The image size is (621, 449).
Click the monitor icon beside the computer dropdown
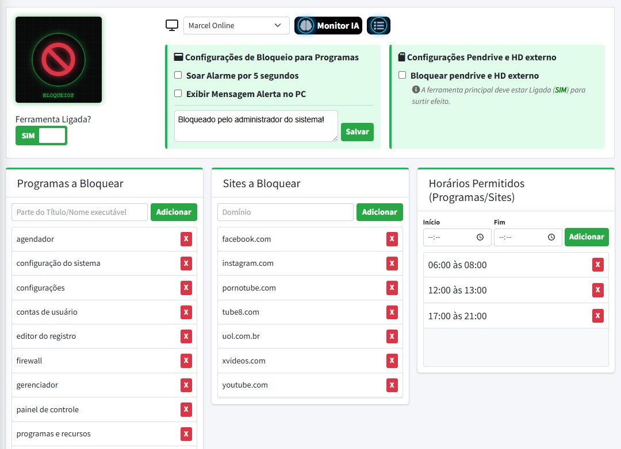(171, 25)
